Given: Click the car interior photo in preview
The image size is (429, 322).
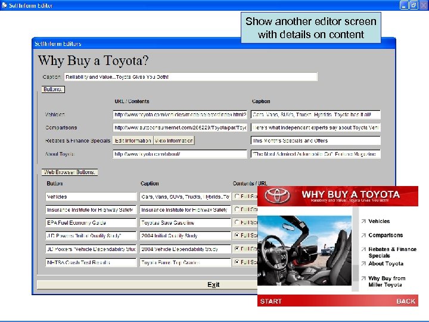Looking at the screenshot, I should coord(304,250).
